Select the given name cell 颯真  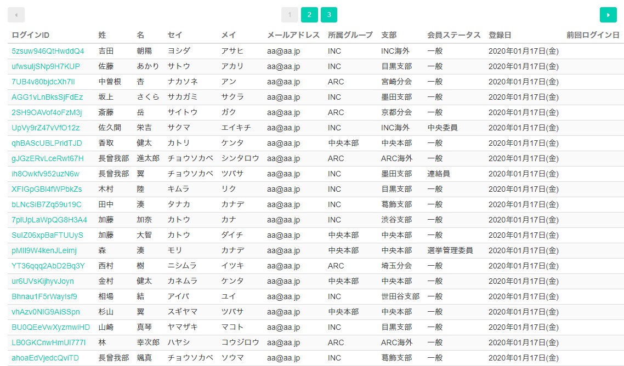[x=144, y=358]
